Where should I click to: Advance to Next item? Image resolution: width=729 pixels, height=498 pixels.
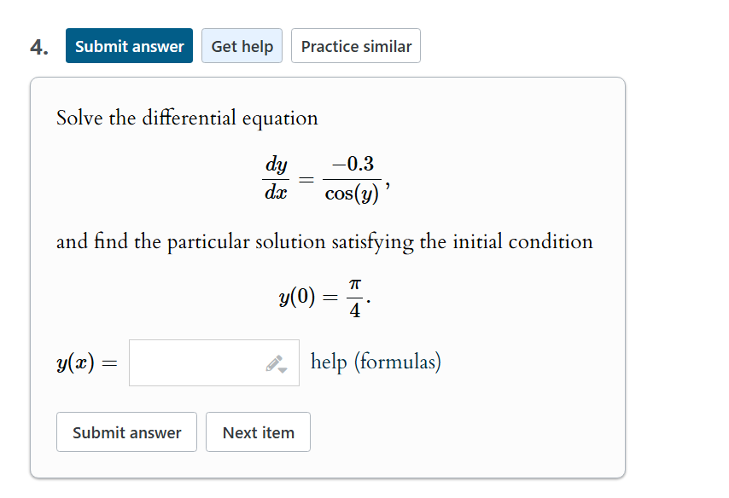tap(258, 431)
